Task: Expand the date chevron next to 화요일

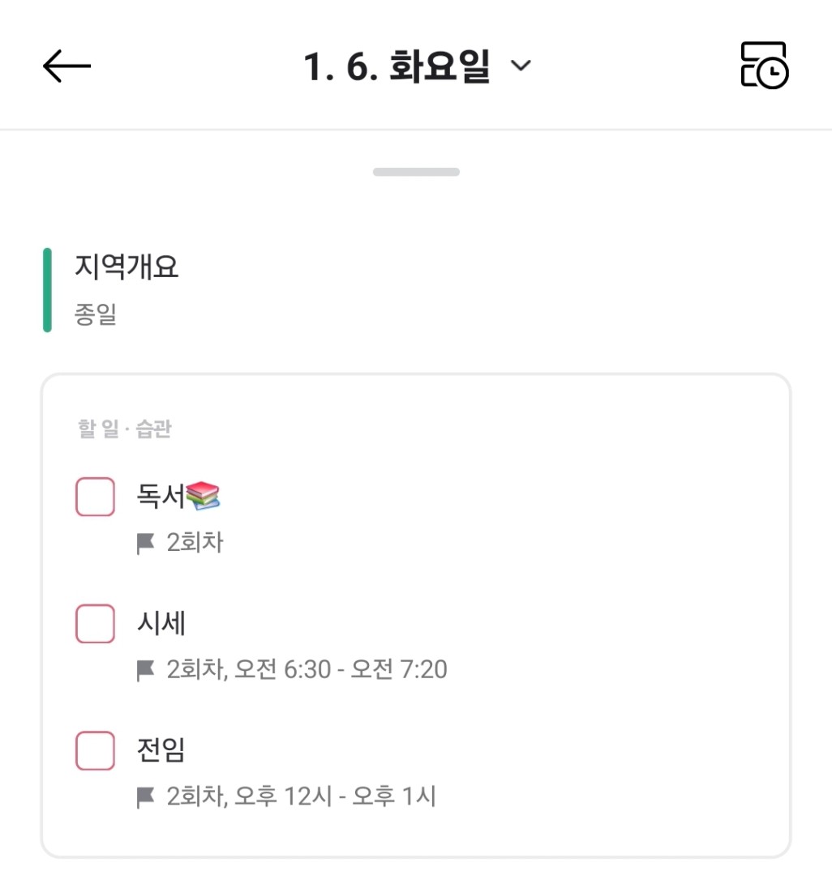Action: [x=521, y=66]
